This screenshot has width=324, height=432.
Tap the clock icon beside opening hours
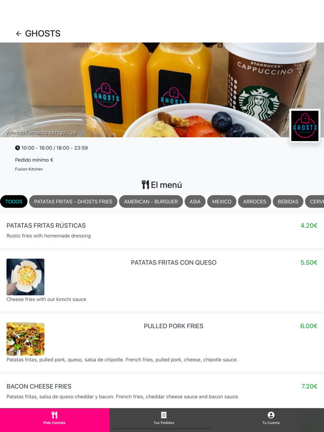(x=18, y=148)
